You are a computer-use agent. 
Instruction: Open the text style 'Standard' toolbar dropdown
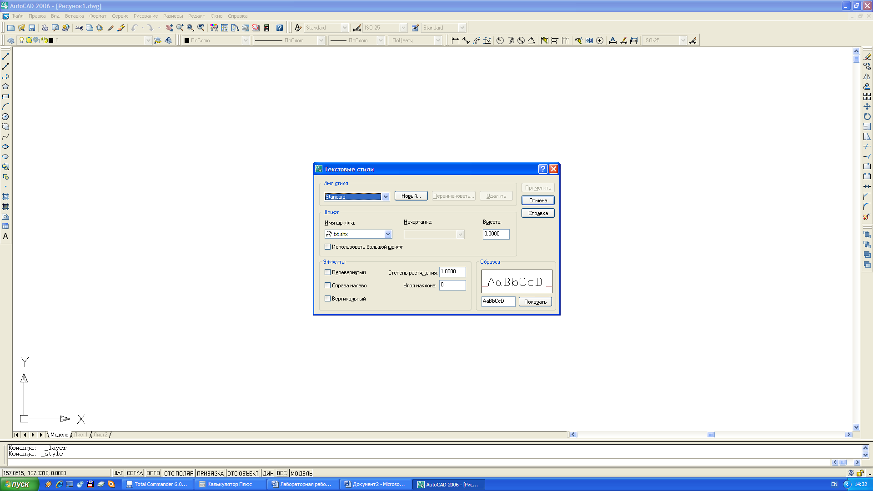[345, 28]
